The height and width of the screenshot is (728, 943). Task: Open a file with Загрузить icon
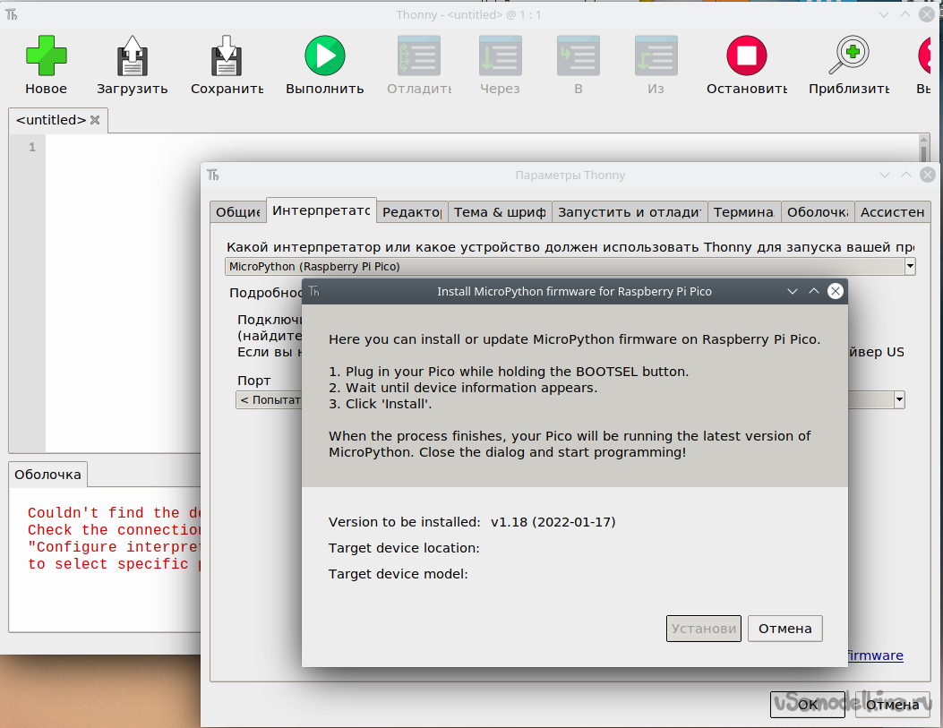(x=133, y=56)
